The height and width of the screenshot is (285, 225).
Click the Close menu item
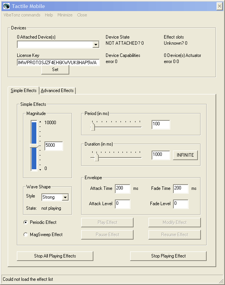click(82, 15)
